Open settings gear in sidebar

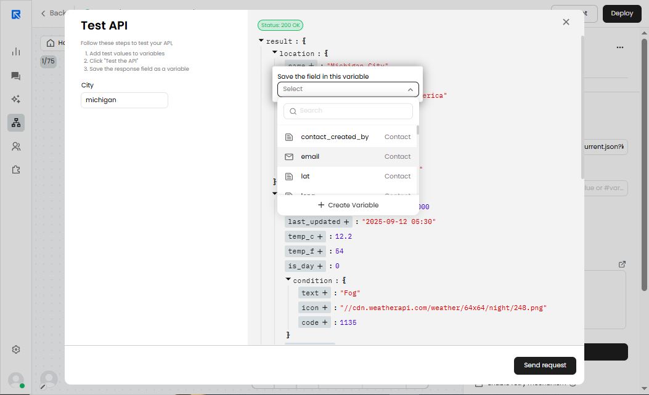[x=16, y=349]
